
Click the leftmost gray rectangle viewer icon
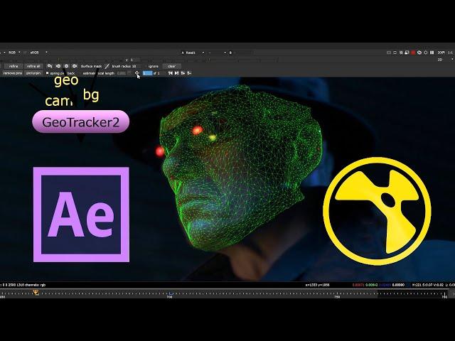click(x=389, y=53)
